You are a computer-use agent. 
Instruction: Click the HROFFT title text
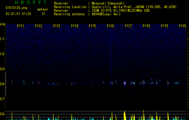click(31, 2)
